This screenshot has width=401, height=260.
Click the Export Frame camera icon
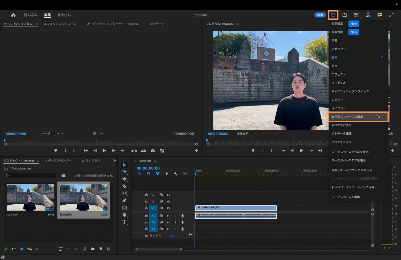(153, 151)
